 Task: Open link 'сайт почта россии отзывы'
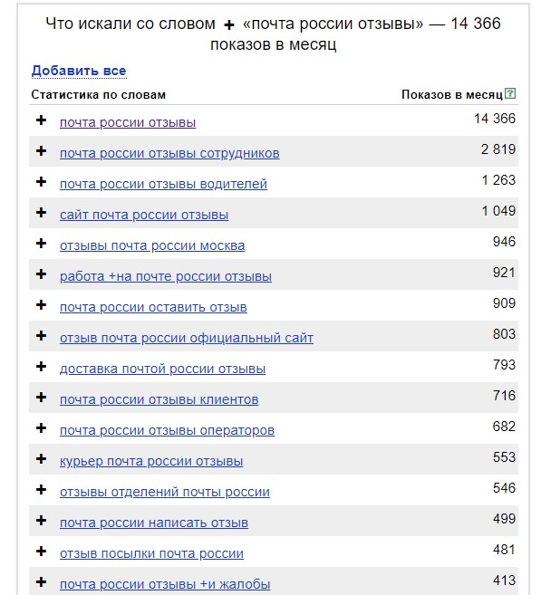(144, 215)
